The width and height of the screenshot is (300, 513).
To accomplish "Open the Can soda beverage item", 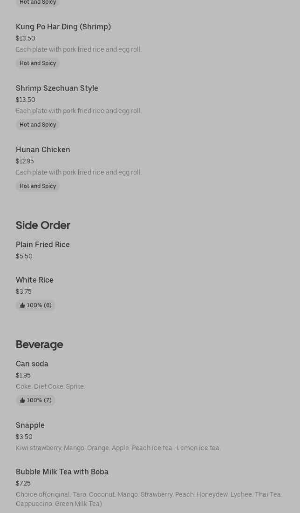I will point(32,364).
